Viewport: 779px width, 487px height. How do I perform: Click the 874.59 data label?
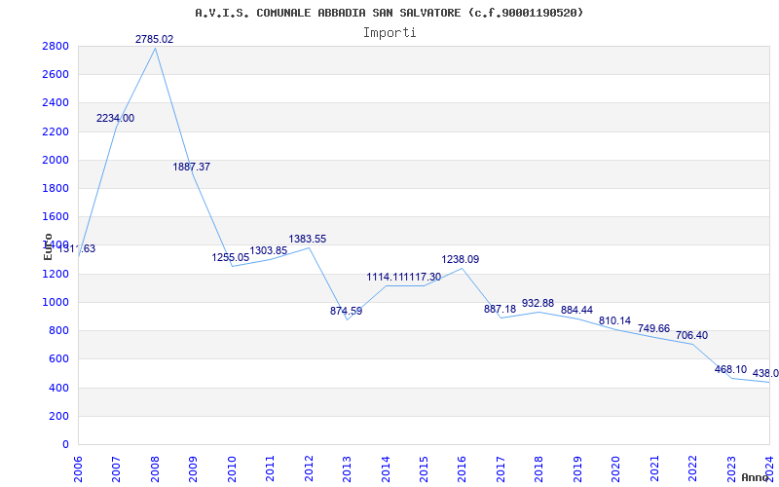pyautogui.click(x=347, y=312)
